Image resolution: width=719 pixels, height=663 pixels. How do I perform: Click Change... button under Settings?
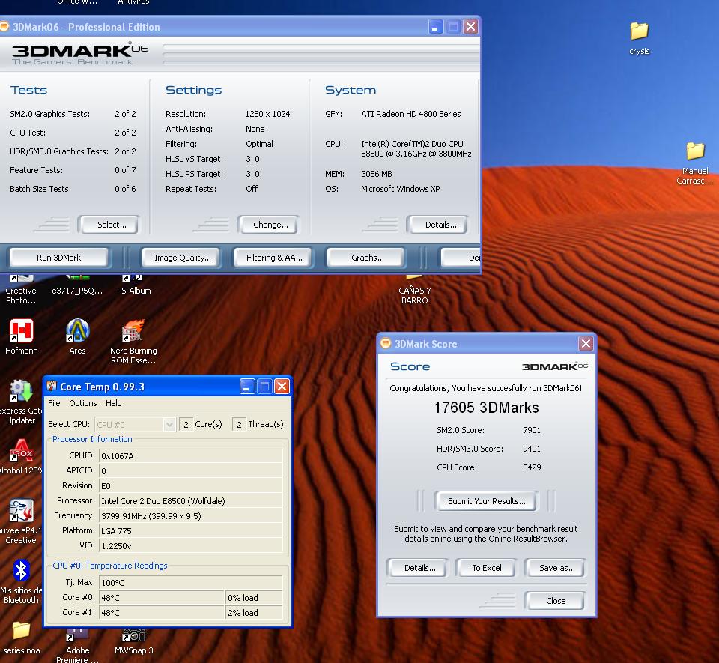click(270, 225)
